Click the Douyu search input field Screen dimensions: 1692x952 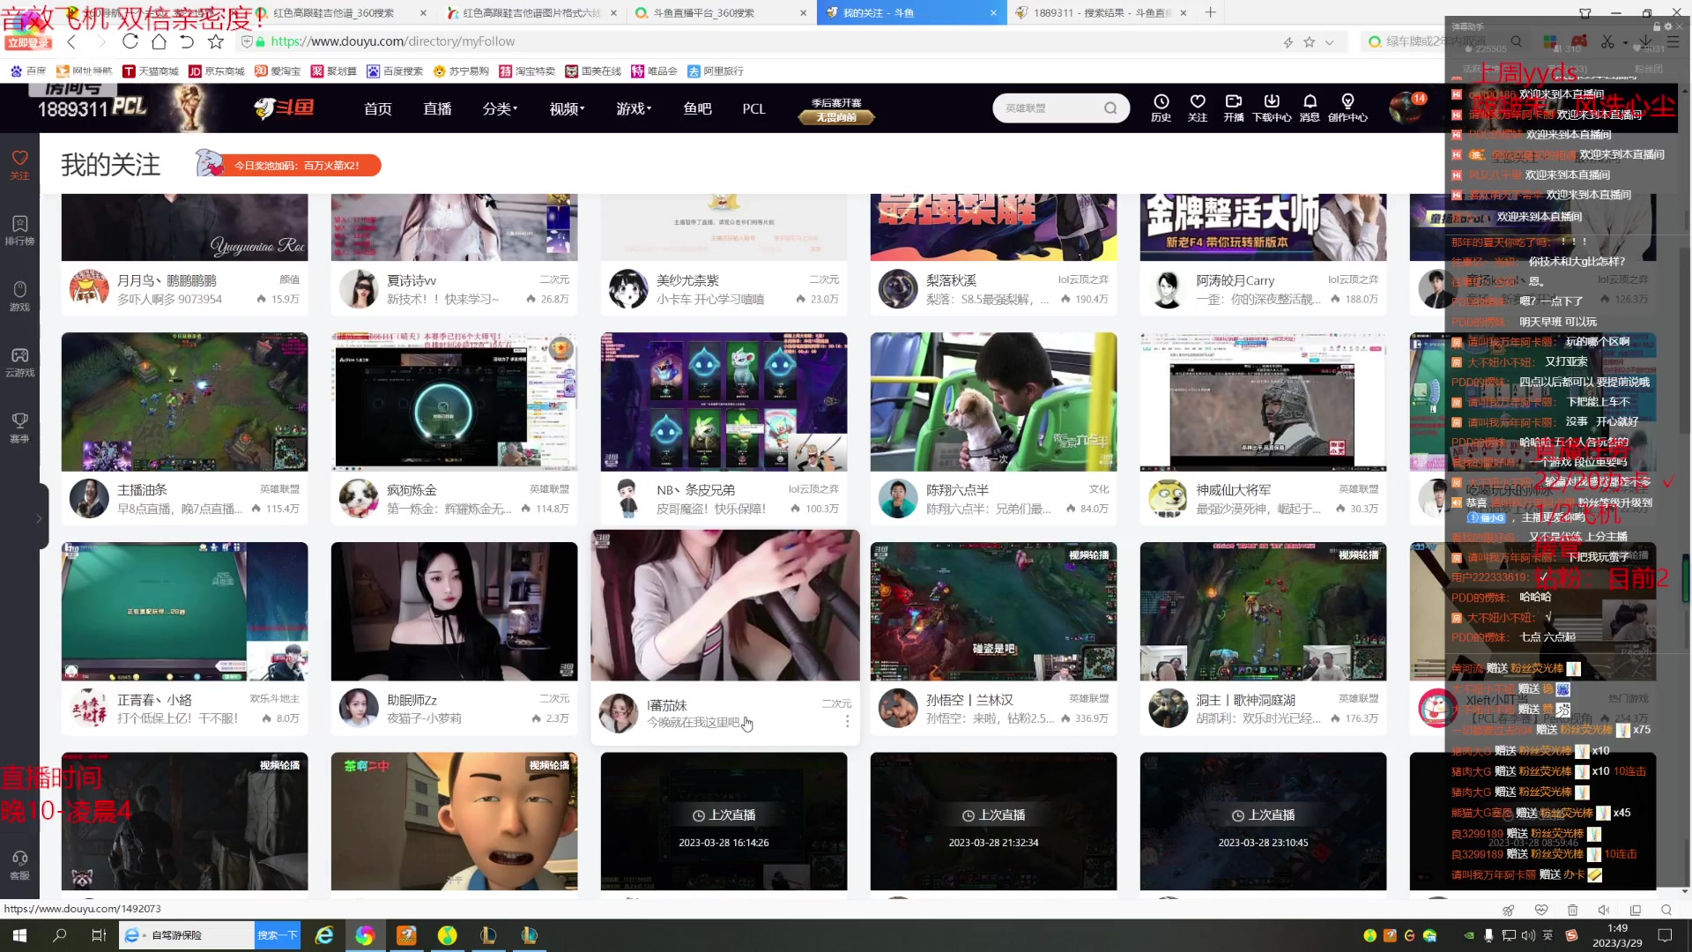coord(1049,108)
